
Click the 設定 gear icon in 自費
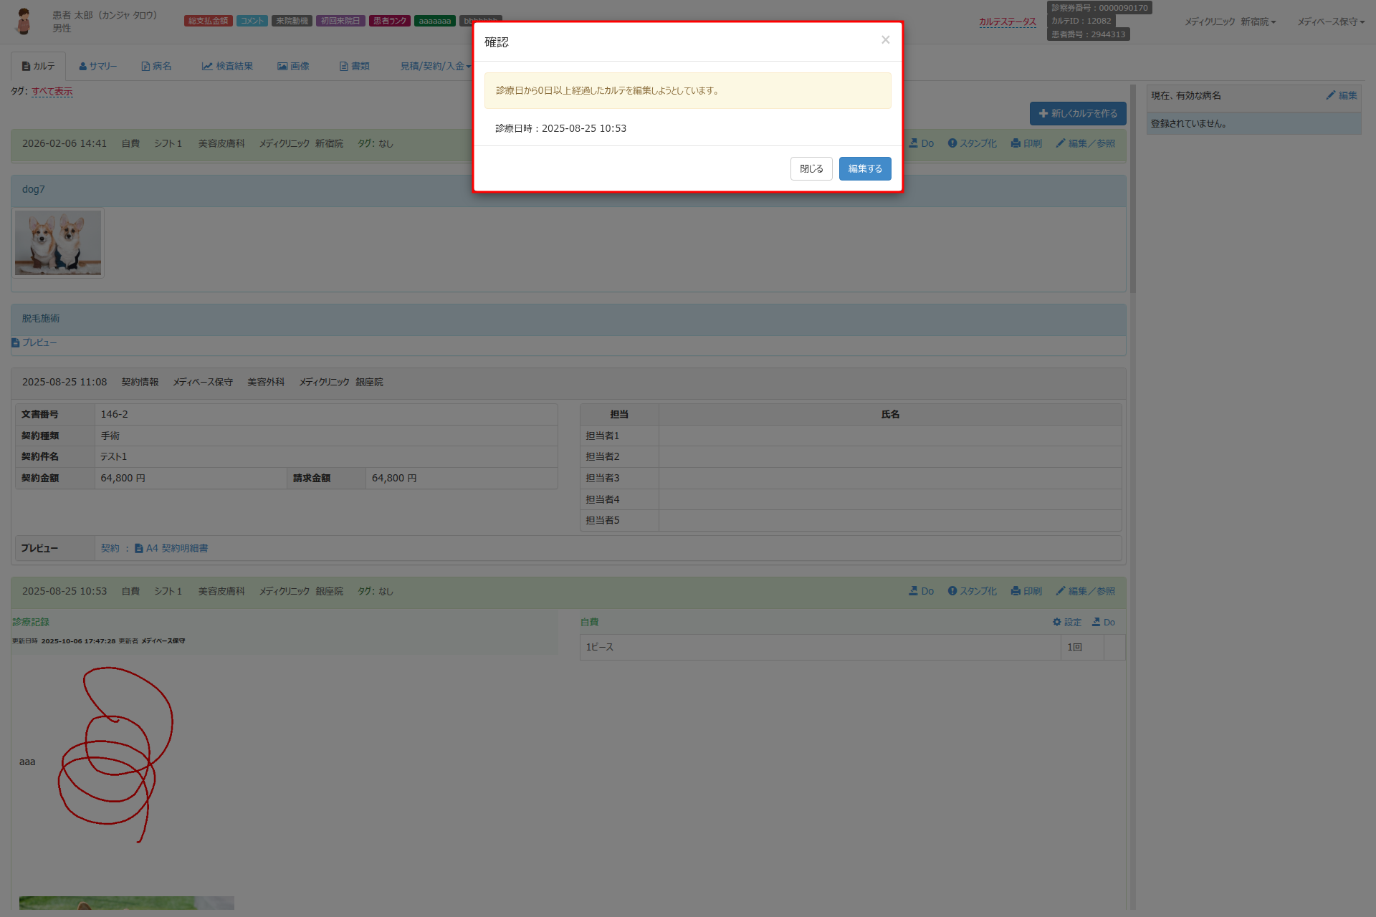coord(1057,623)
